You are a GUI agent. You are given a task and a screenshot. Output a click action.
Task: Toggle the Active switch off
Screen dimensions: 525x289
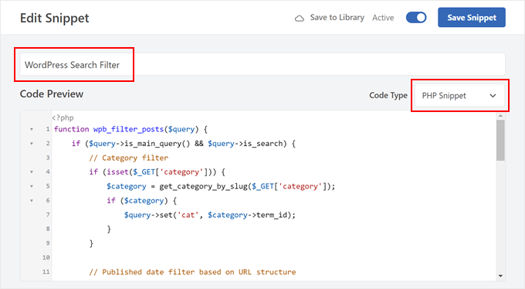pos(416,18)
